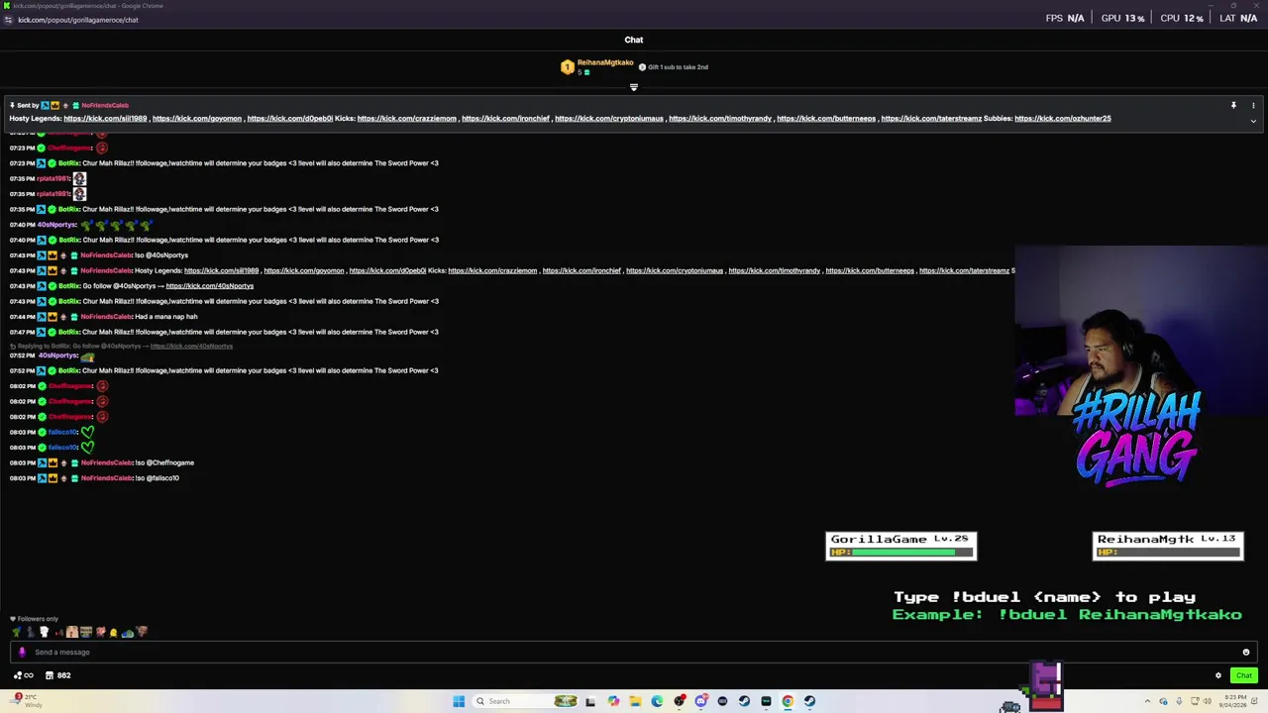Open chat settings gear icon
The image size is (1268, 713).
(1218, 675)
